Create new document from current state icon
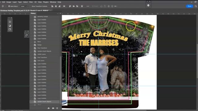 click(49, 108)
